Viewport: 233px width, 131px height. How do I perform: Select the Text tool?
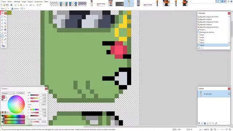2,43
